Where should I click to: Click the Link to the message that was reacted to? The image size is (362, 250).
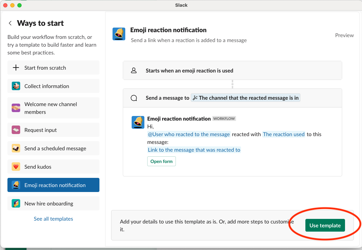click(x=194, y=150)
